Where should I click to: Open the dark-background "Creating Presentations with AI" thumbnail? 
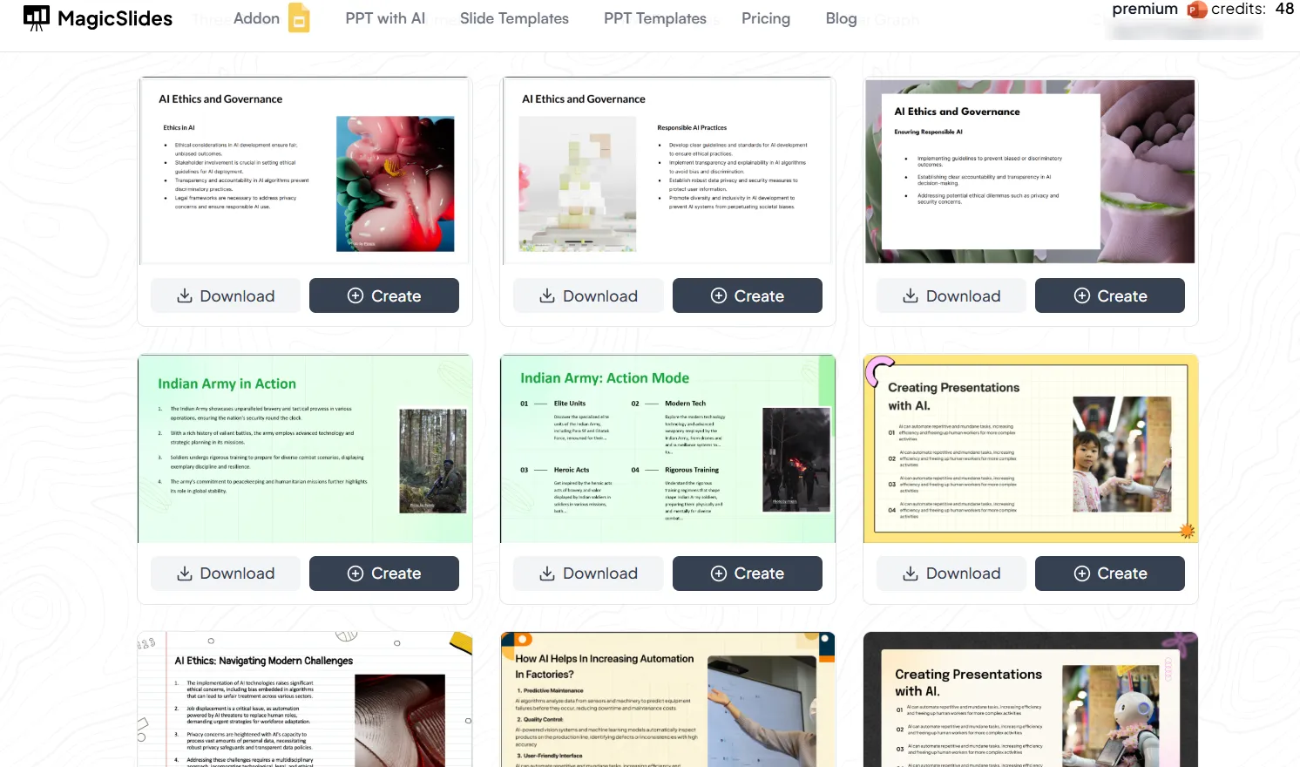(x=1030, y=700)
